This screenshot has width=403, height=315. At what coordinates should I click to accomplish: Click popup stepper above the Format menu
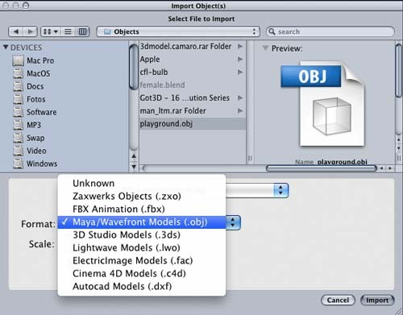280,190
